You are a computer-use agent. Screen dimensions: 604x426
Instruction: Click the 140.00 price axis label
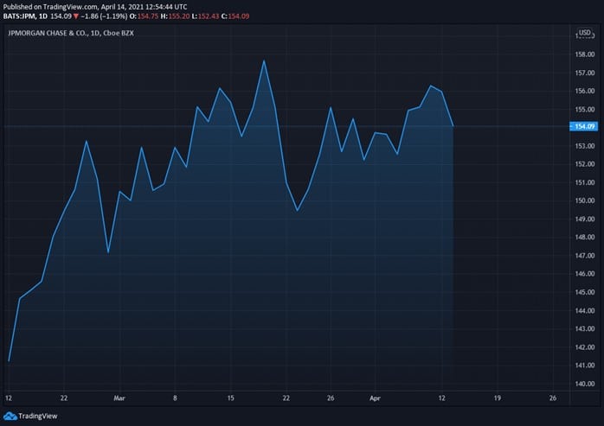click(x=585, y=384)
